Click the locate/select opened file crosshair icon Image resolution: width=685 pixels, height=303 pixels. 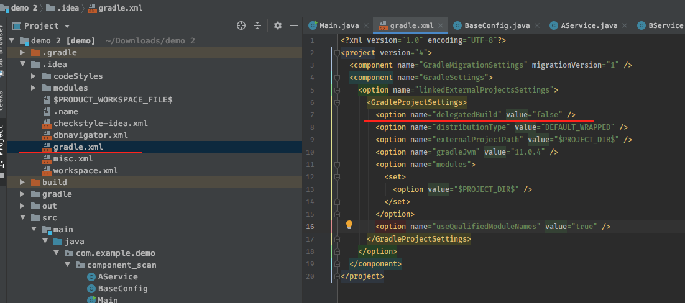(x=242, y=25)
